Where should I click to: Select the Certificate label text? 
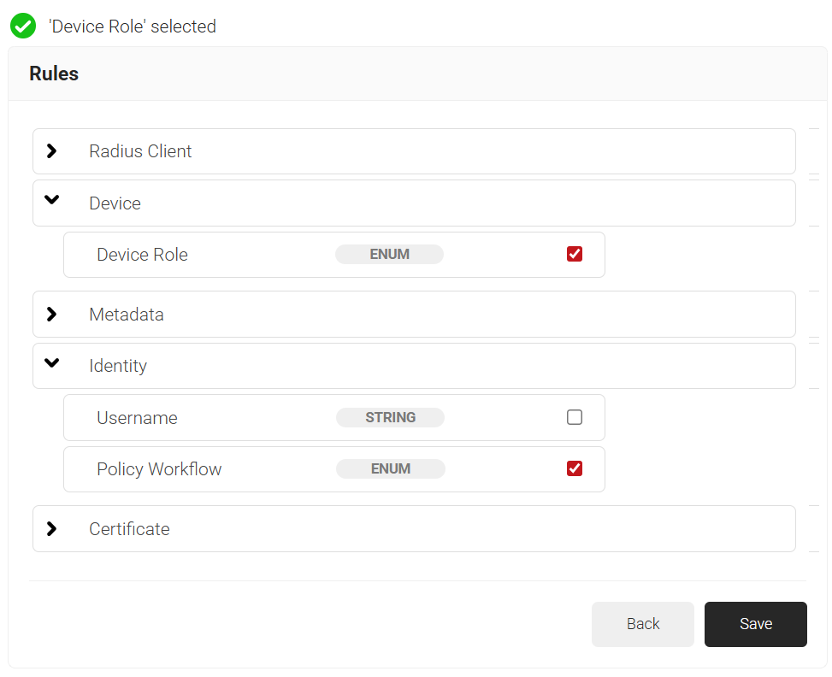tap(129, 529)
